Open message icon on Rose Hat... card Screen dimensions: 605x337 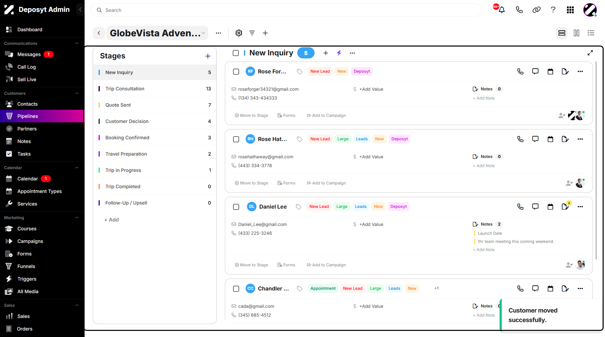click(535, 139)
